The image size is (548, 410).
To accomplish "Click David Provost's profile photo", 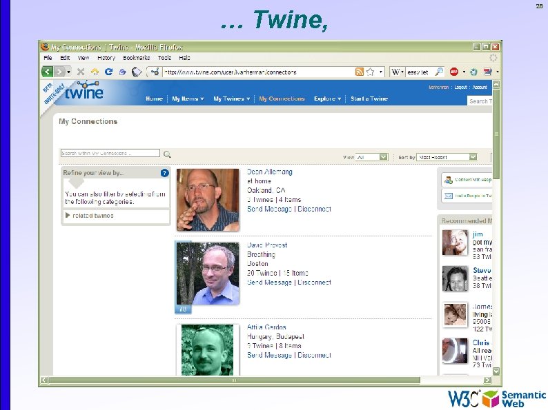I will click(208, 274).
